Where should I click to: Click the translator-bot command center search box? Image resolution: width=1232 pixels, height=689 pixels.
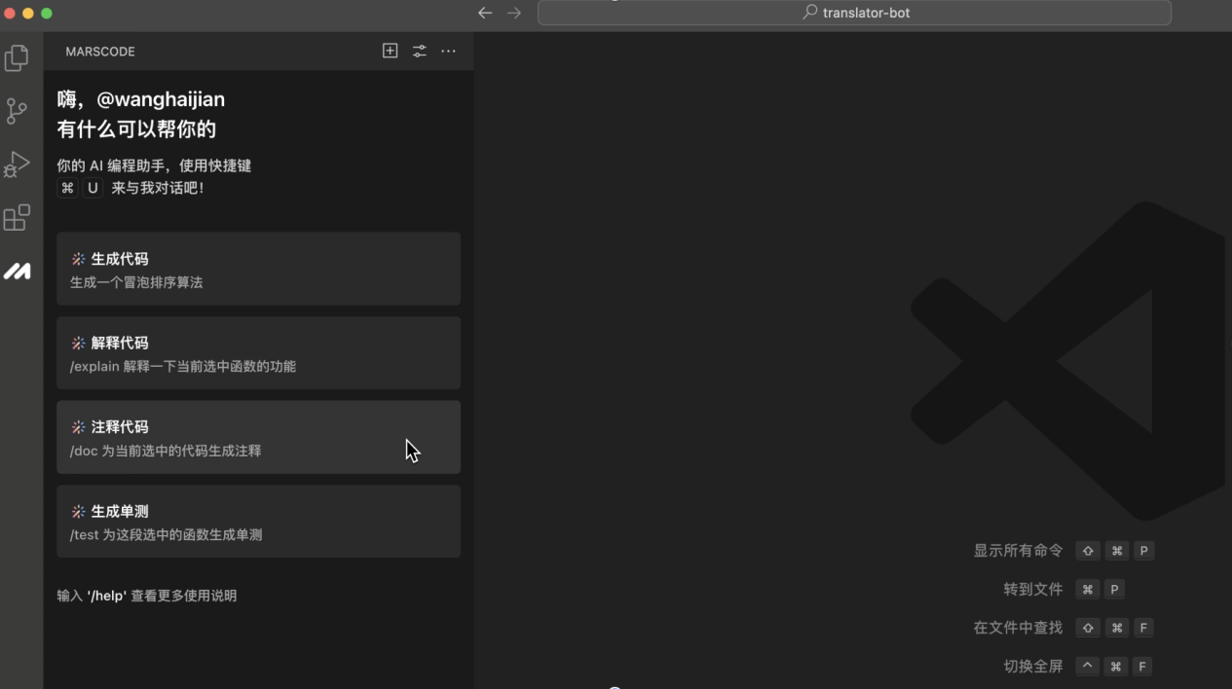(854, 13)
